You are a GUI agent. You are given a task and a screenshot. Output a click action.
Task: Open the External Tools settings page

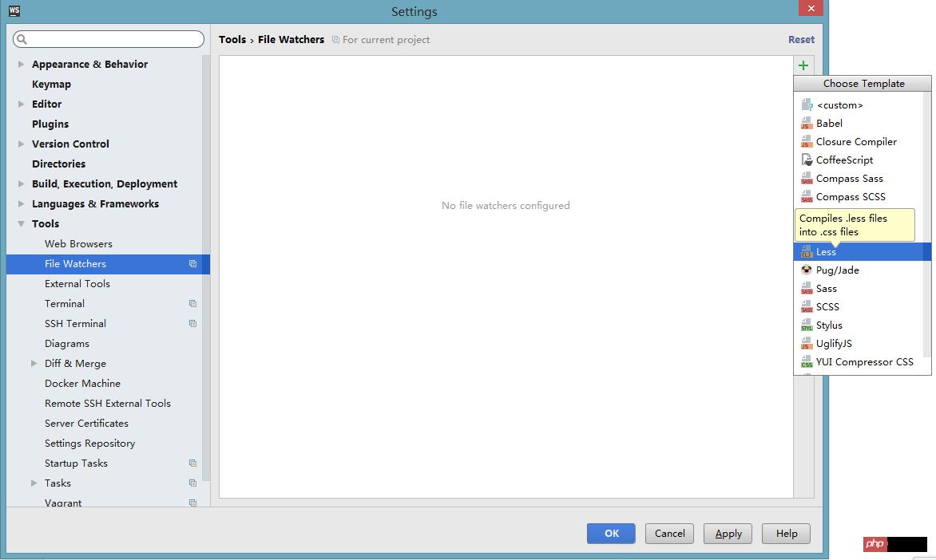point(77,284)
